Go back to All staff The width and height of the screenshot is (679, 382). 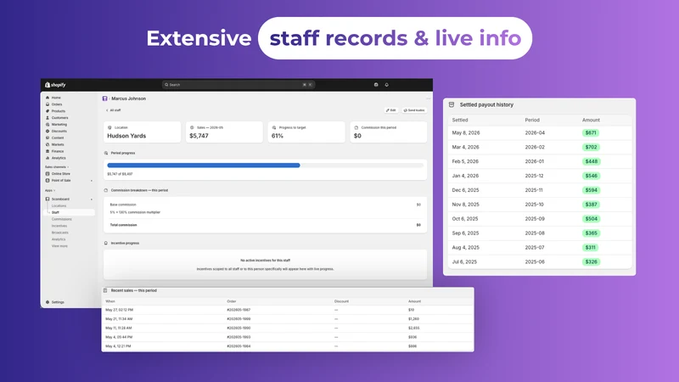coord(114,110)
